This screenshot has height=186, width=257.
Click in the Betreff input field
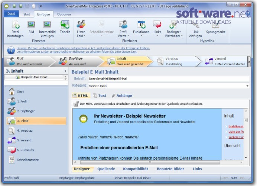click(169, 79)
